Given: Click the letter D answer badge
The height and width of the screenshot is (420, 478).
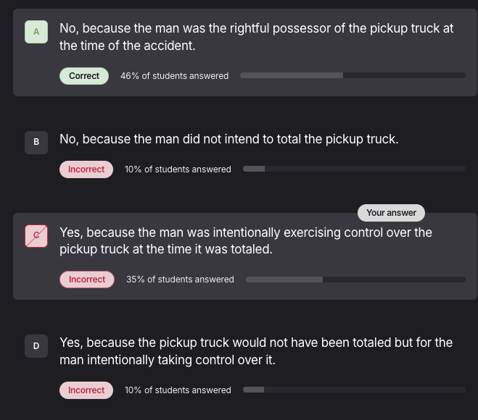Looking at the screenshot, I should (36, 346).
